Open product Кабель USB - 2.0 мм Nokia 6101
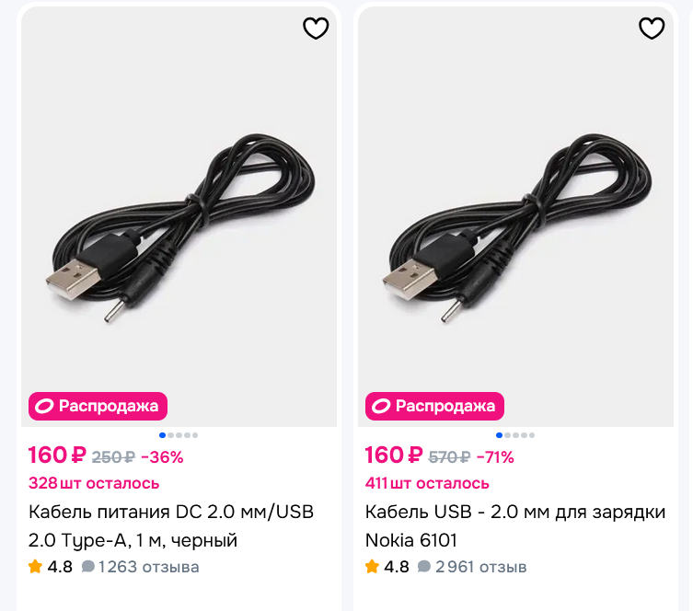Image resolution: width=693 pixels, height=611 pixels. 515,526
